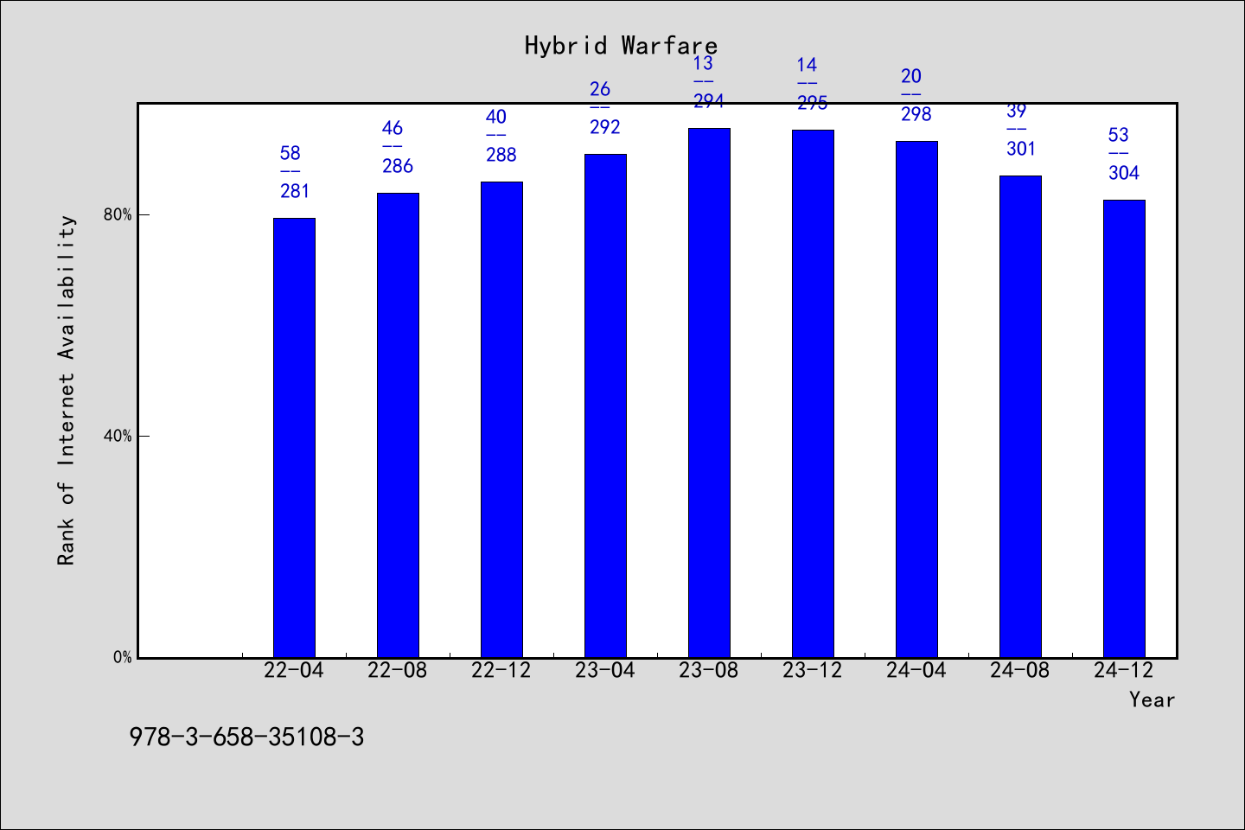
Task: Click the 23-04 x-axis label
Action: tap(605, 670)
